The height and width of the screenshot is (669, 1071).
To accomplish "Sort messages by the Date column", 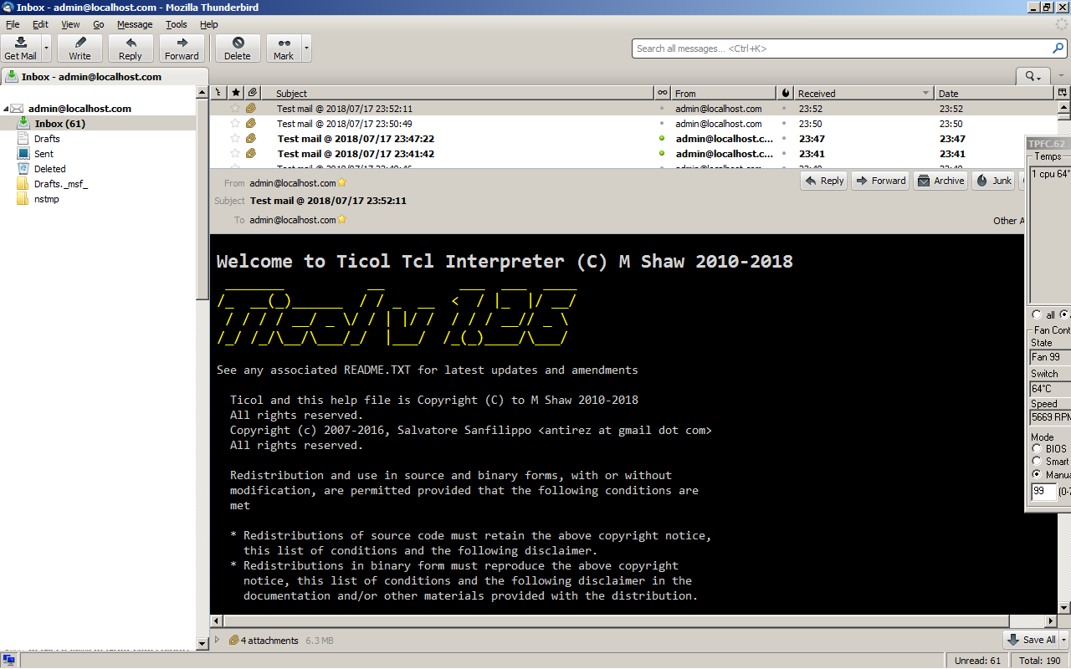I will (995, 93).
